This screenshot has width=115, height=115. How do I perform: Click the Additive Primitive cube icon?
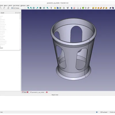(x=106, y=8)
